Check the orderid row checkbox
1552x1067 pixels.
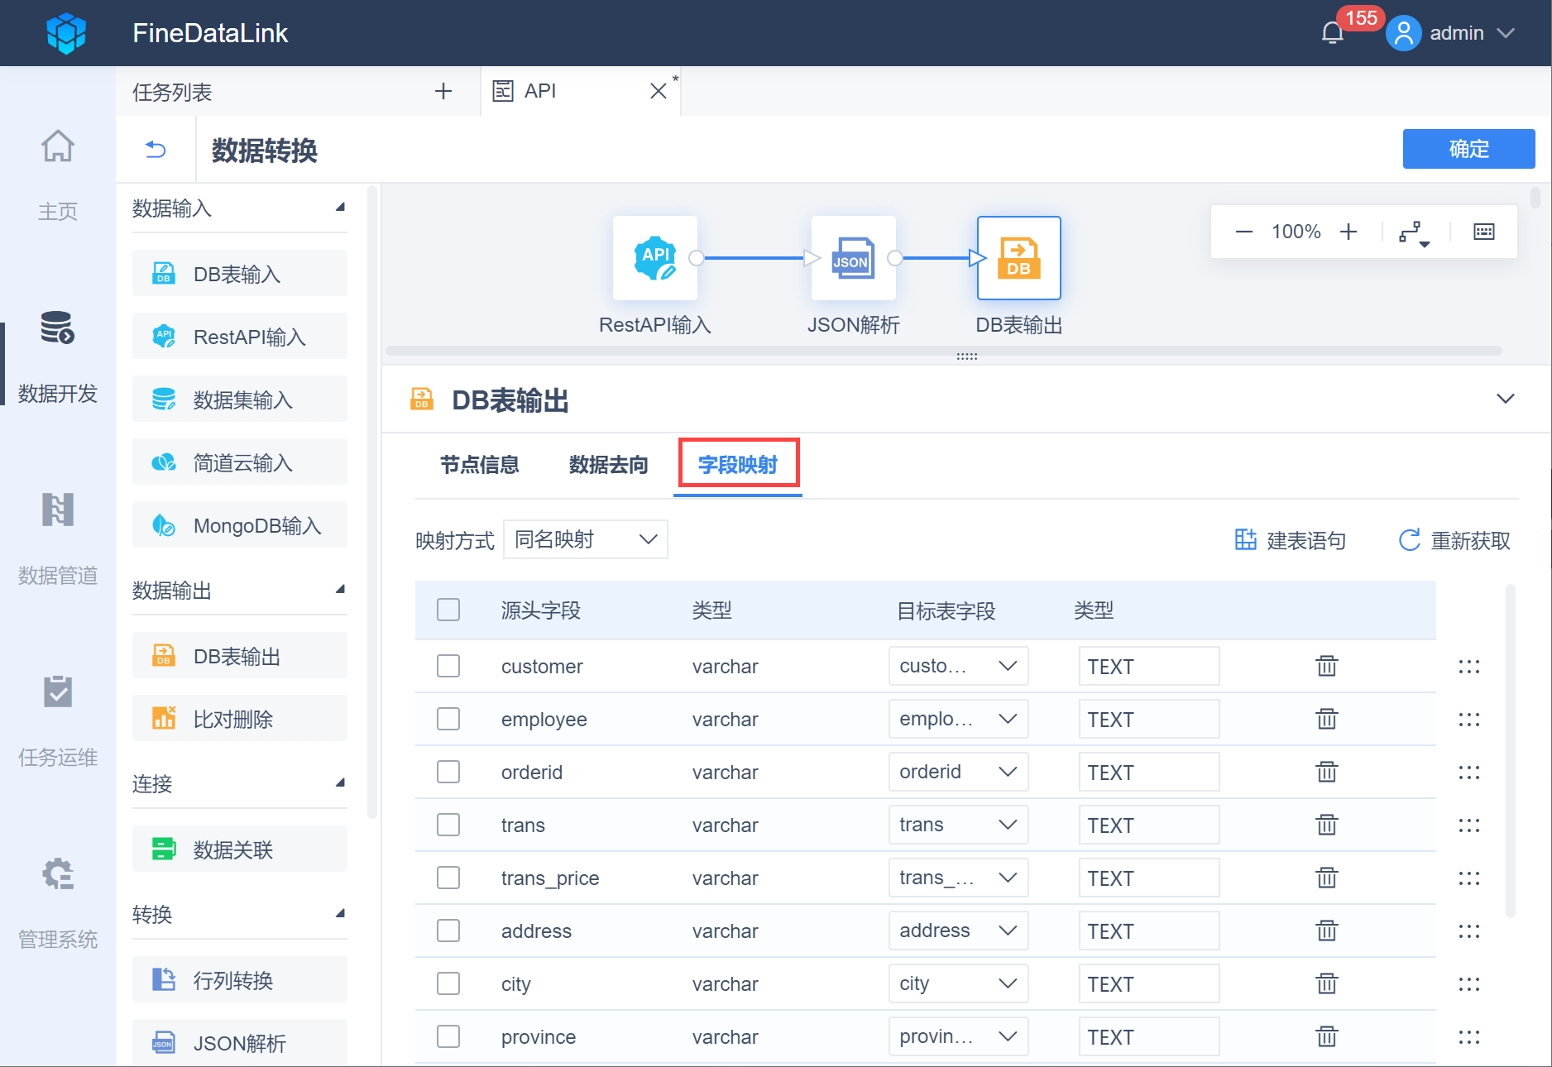point(448,772)
